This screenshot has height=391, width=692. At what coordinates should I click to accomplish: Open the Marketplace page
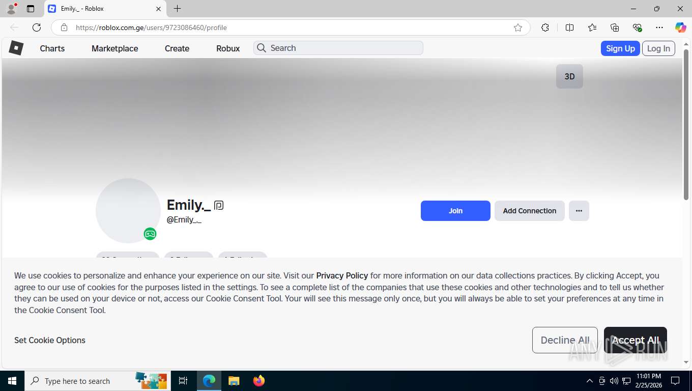(115, 48)
